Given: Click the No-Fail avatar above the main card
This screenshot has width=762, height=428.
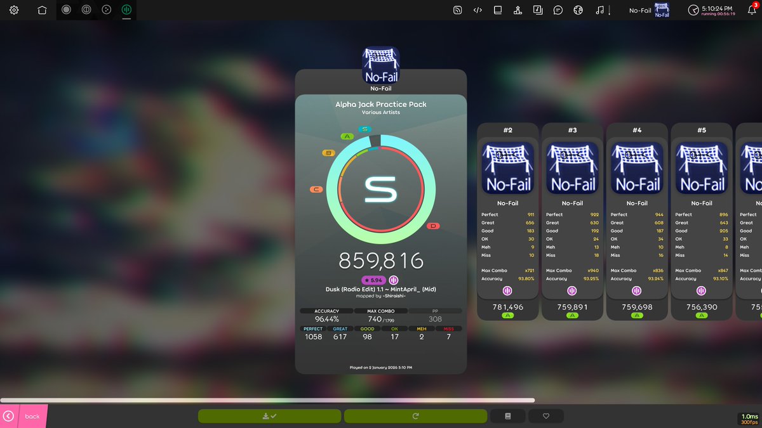Looking at the screenshot, I should 381,65.
